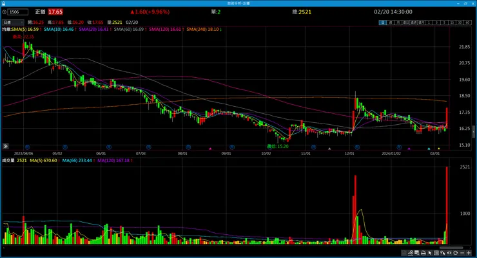
Task: Click the magenta triangle marker near 08/01
Action: pyautogui.click(x=210, y=149)
